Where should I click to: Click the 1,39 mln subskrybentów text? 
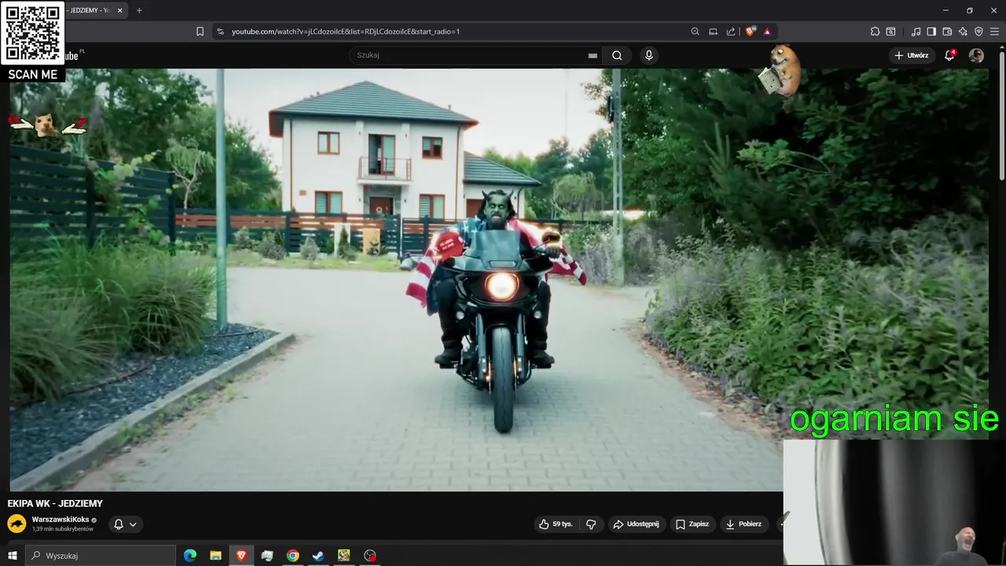point(62,529)
